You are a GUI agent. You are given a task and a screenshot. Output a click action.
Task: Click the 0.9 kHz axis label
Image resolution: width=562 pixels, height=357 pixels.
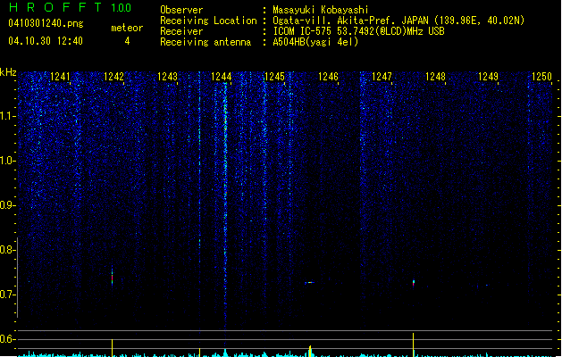pyautogui.click(x=7, y=205)
